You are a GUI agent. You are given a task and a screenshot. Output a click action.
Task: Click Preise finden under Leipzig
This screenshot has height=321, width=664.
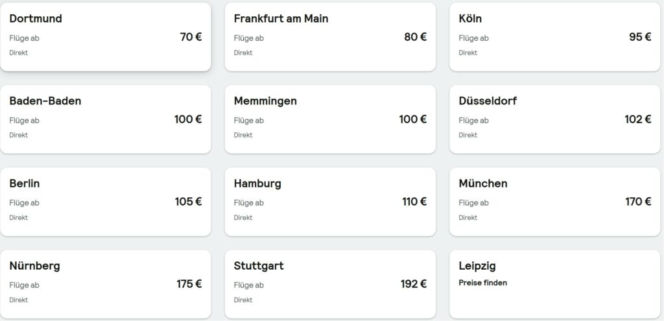(482, 283)
